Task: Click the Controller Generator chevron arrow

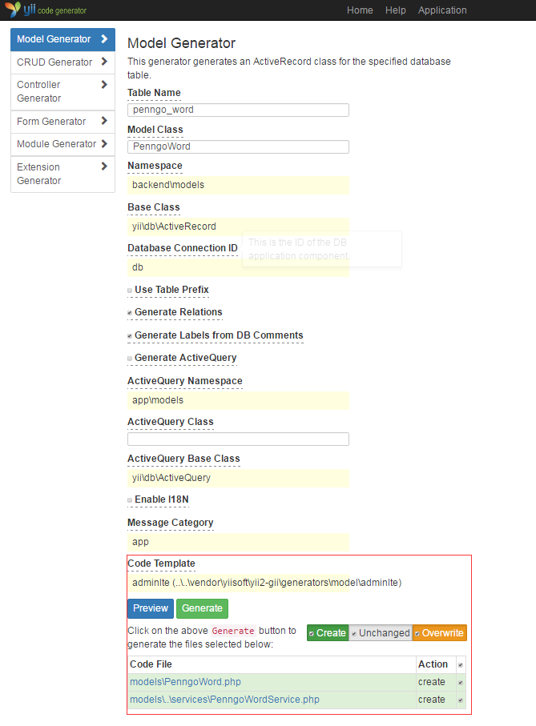Action: pos(104,84)
